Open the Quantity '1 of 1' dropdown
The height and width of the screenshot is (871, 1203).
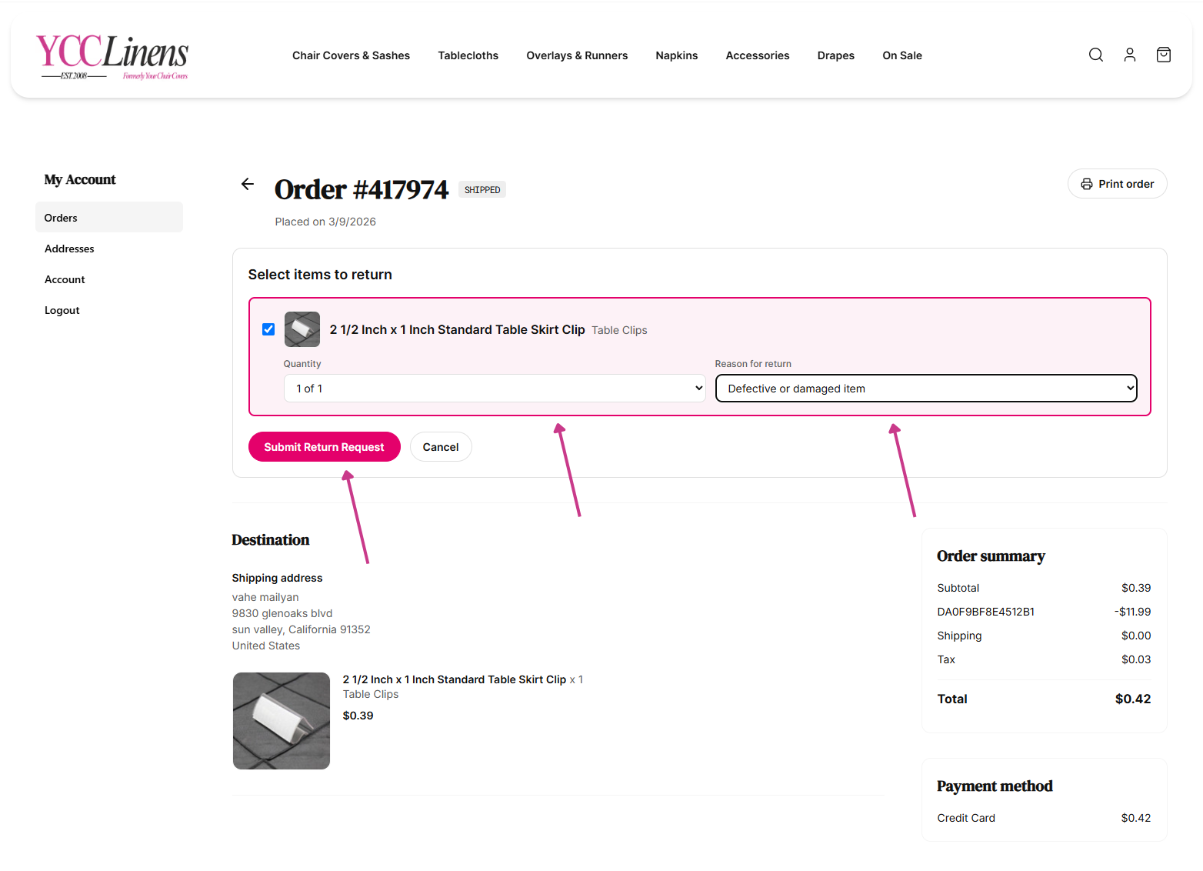point(495,389)
